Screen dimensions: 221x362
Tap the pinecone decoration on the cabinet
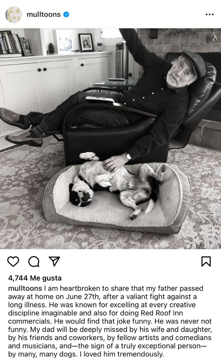click(51, 48)
